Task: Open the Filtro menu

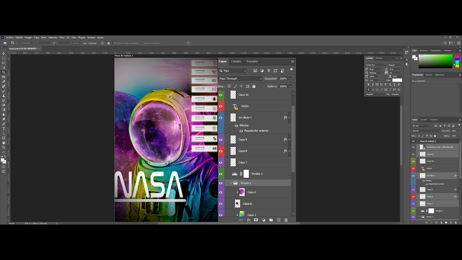Action: click(62, 38)
